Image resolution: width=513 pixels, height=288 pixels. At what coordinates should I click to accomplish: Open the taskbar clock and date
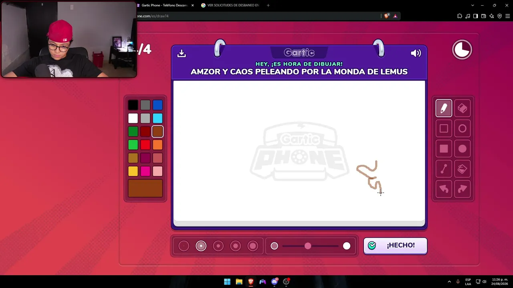[500, 282]
